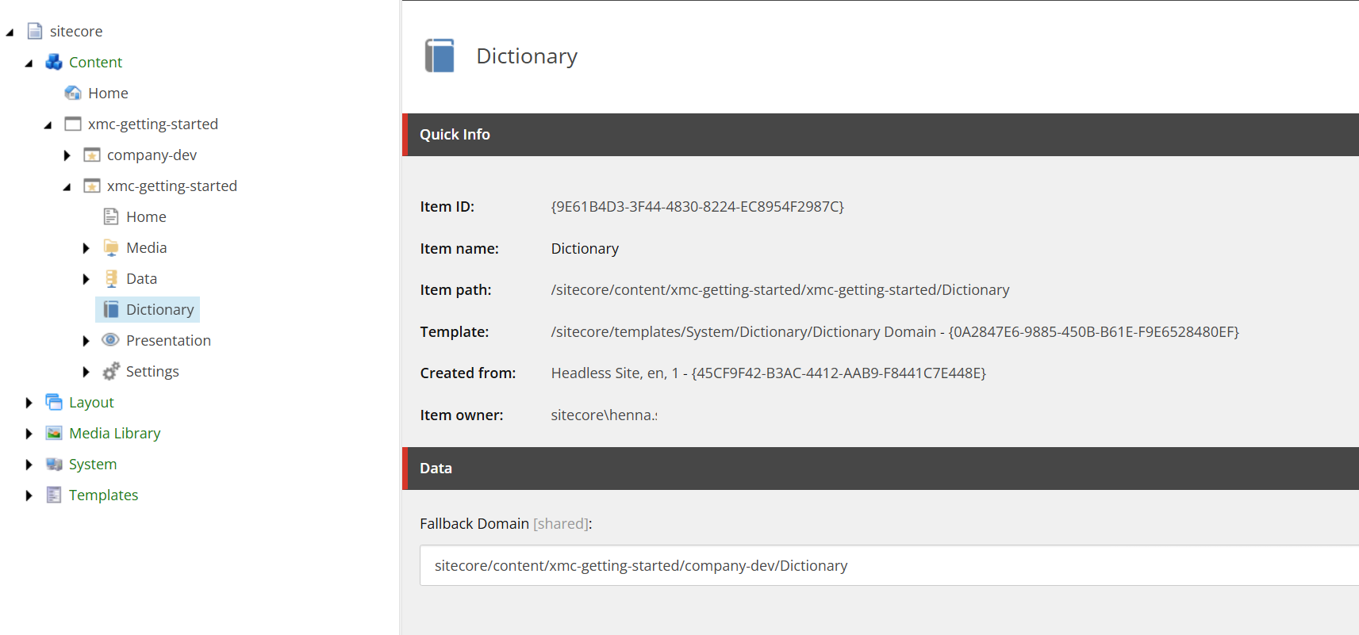1359x635 pixels.
Task: Click the Media Library picture icon
Action: click(x=54, y=433)
